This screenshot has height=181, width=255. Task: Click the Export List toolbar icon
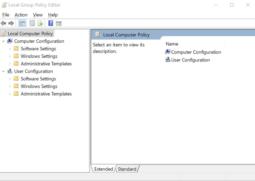click(40, 24)
